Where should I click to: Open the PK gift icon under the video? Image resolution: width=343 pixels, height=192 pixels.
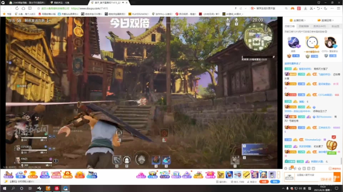[45, 174]
